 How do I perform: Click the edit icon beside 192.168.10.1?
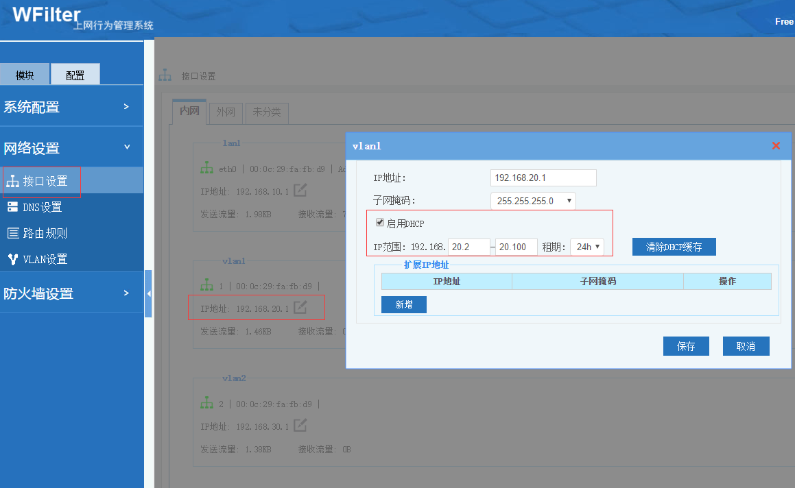tap(300, 190)
